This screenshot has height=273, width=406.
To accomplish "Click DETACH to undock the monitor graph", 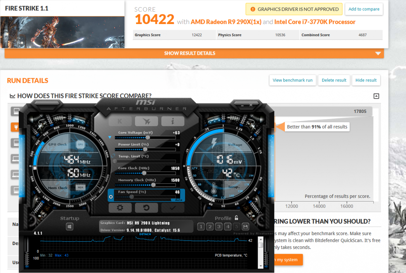I will point(145,234).
